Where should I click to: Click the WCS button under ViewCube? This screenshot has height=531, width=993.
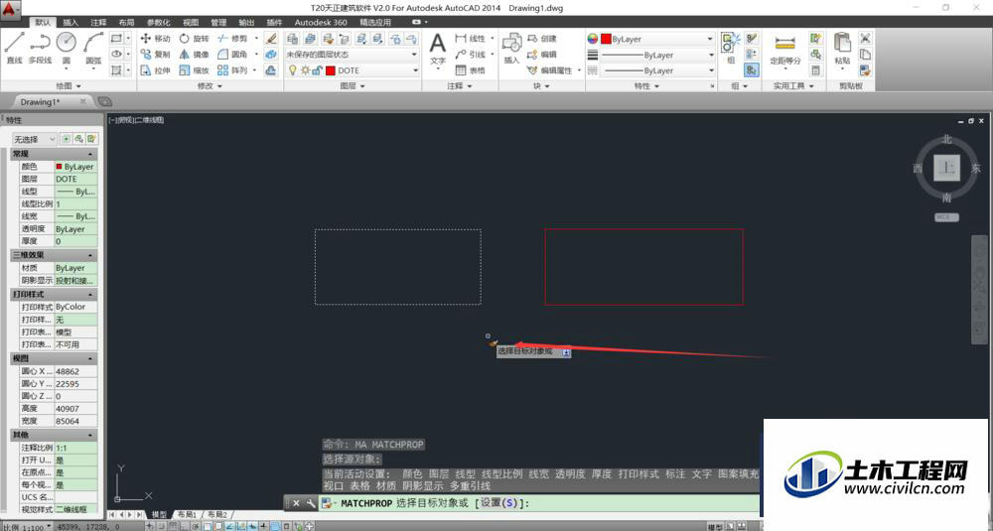click(946, 217)
